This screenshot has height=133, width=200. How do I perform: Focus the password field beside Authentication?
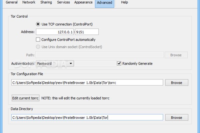[94, 63]
